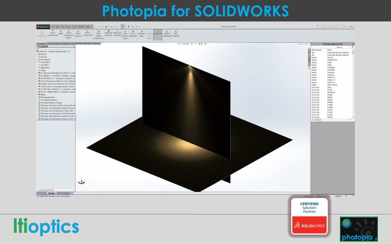Expand the Annotations tree node
This screenshot has height=244, width=391.
click(37, 59)
